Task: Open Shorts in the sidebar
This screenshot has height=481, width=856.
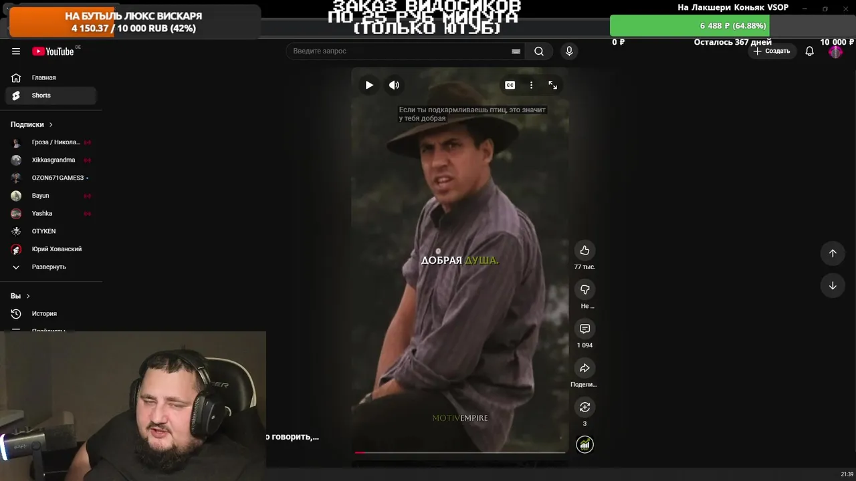Action: (51, 96)
